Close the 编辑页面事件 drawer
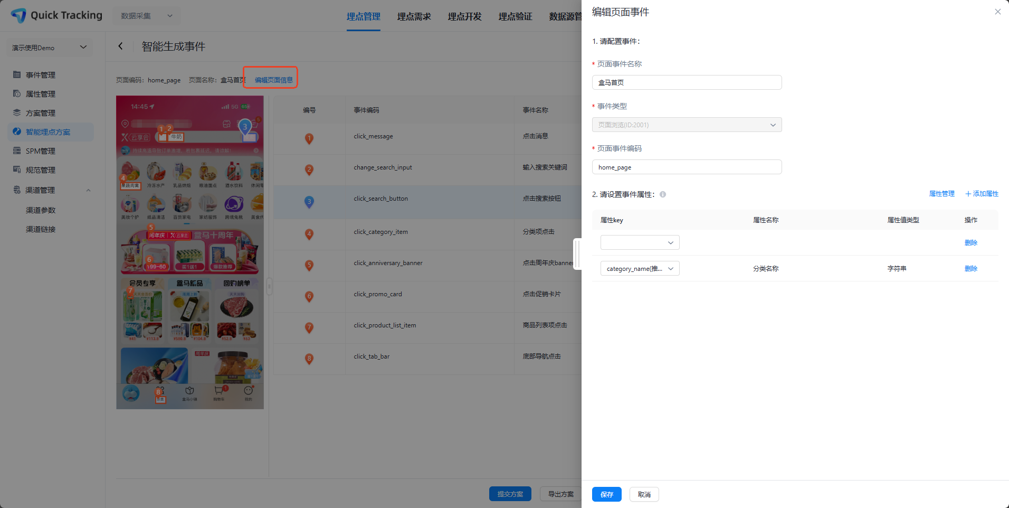 tap(997, 12)
